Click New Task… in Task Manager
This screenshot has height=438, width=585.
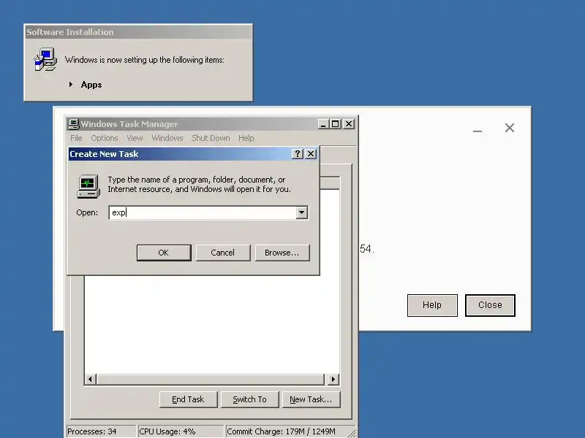[312, 399]
